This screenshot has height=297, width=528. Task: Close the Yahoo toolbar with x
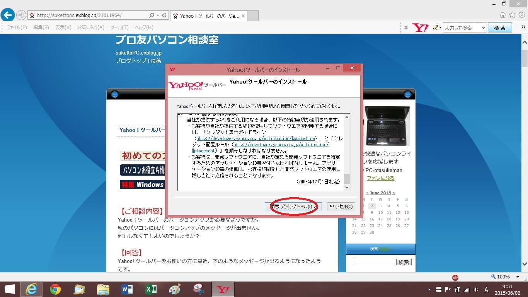(406, 27)
